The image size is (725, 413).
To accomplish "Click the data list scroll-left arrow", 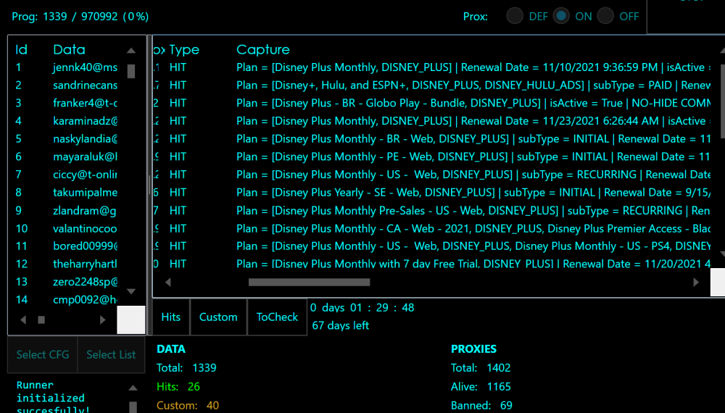I will coord(23,320).
